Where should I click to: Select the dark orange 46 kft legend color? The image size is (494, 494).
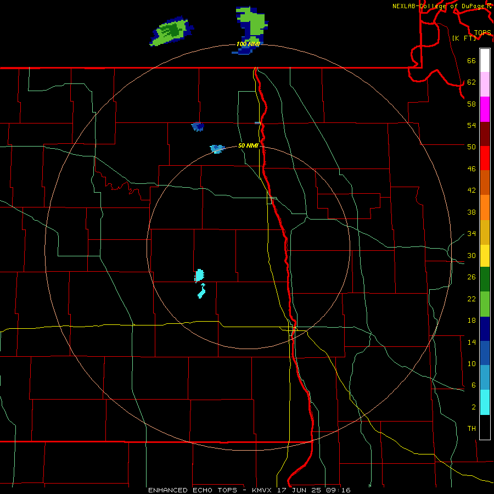[x=485, y=183]
